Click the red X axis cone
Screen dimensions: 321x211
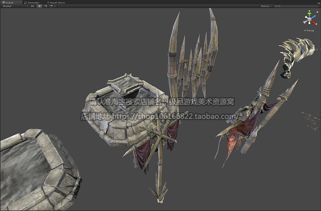pyautogui.click(x=313, y=22)
